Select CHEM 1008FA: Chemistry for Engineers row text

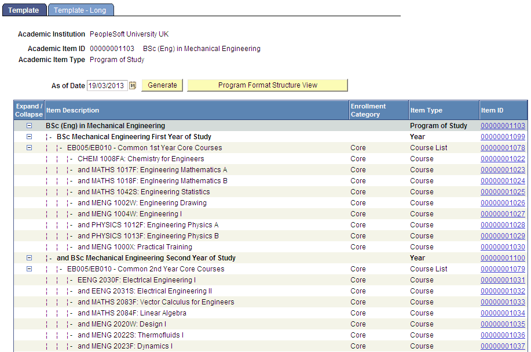(141, 159)
